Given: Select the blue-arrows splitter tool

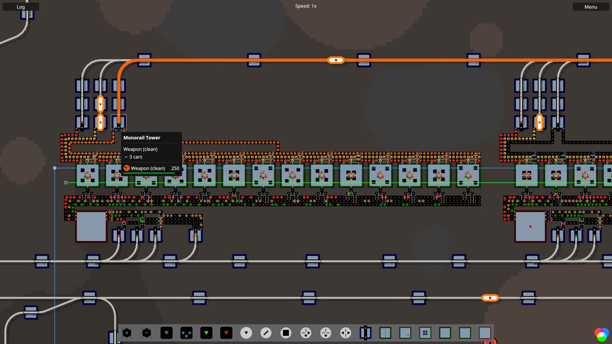Looking at the screenshot, I should click(186, 333).
